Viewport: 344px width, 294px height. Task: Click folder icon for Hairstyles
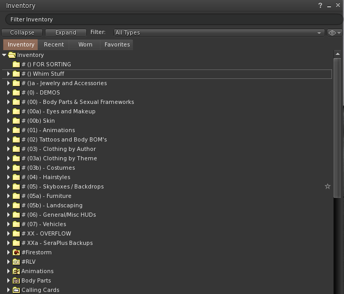tap(16, 177)
